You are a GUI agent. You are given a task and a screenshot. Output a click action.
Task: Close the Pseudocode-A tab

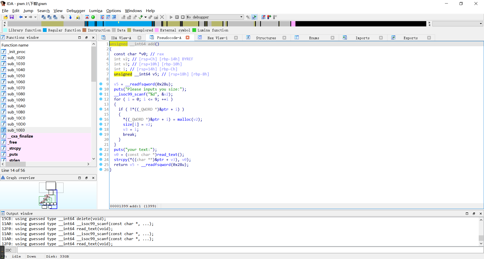pos(188,37)
